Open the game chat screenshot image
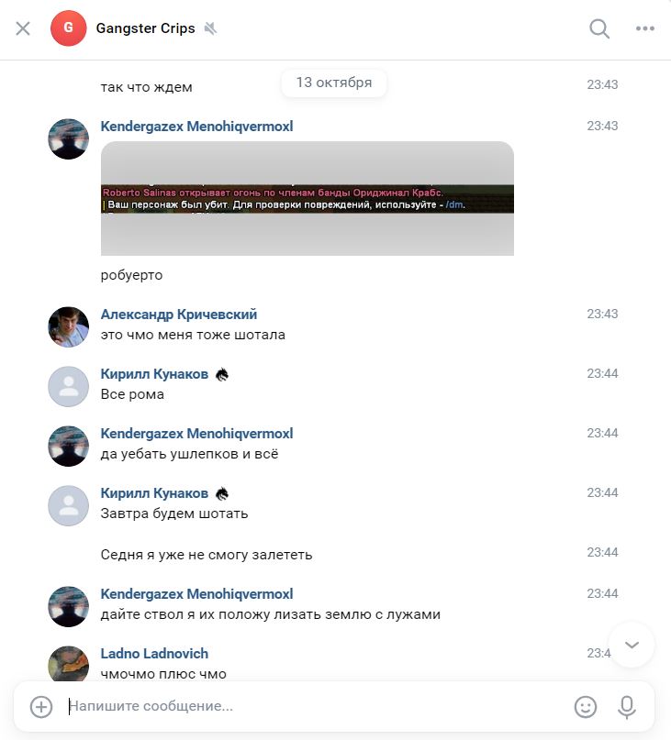The width and height of the screenshot is (671, 740). (308, 198)
